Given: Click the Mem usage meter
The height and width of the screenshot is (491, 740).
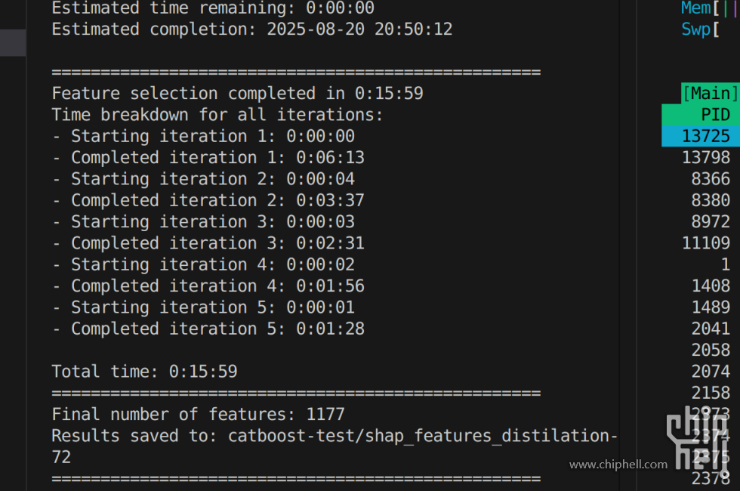Looking at the screenshot, I should coord(709,8).
